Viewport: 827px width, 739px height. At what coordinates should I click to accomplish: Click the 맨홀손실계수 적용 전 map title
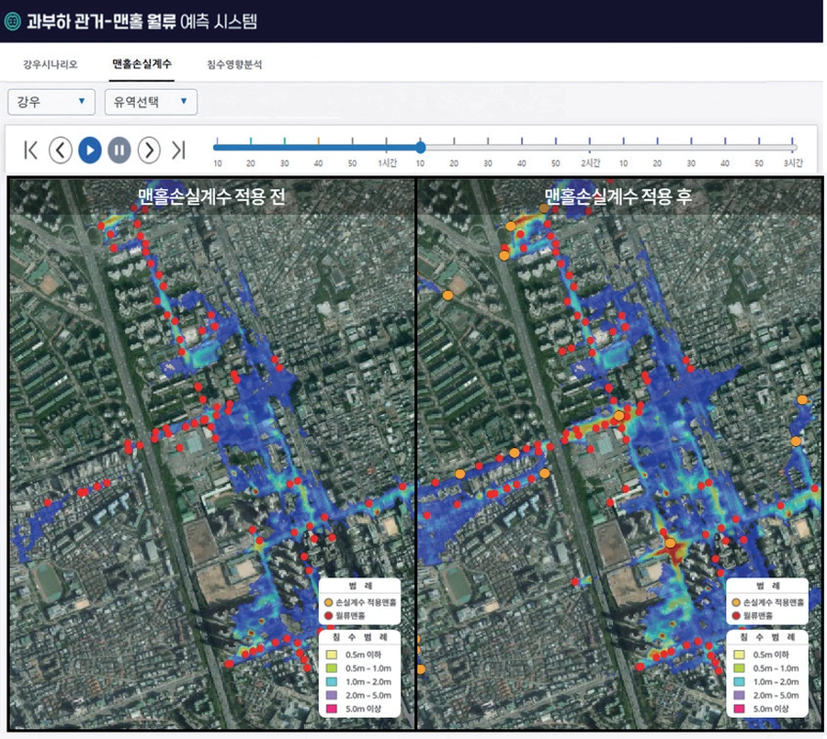(x=211, y=196)
